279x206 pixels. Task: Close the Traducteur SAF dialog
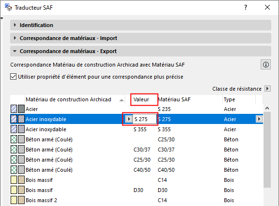point(267,7)
